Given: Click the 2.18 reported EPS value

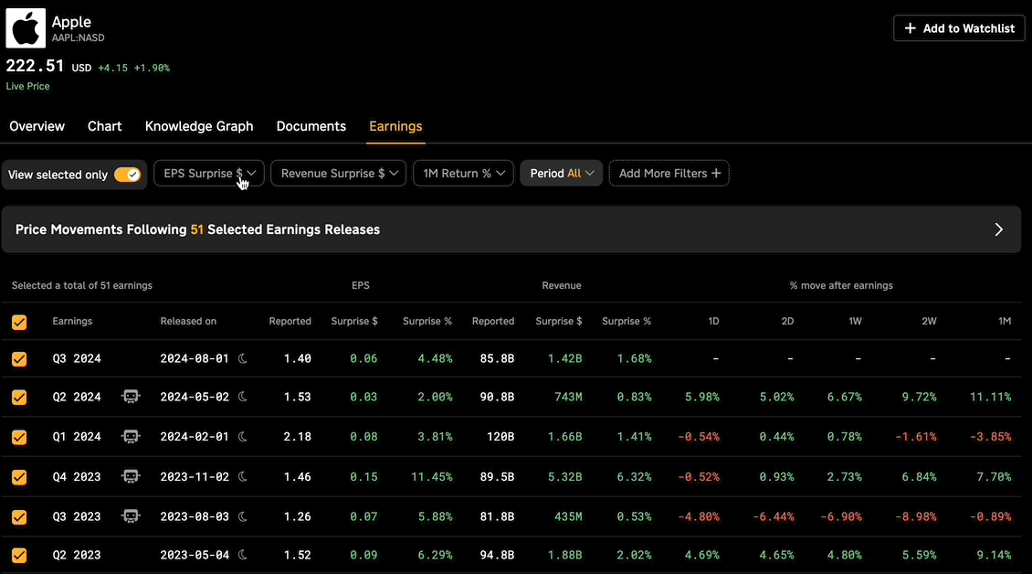Looking at the screenshot, I should tap(298, 437).
